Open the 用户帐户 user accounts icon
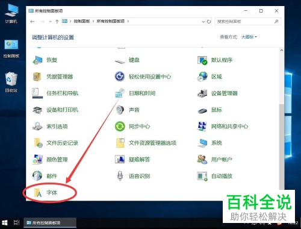 (x=202, y=160)
